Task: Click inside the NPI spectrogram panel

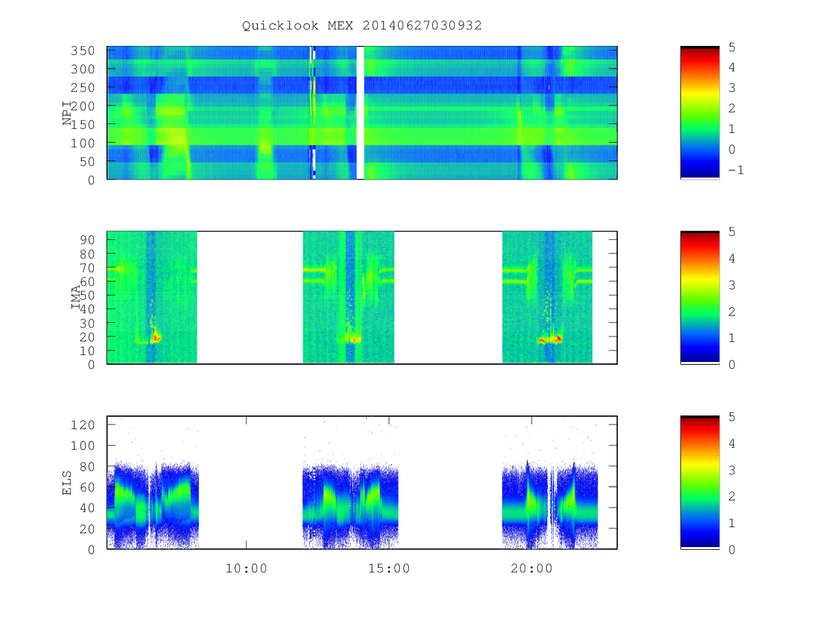Action: point(362,112)
